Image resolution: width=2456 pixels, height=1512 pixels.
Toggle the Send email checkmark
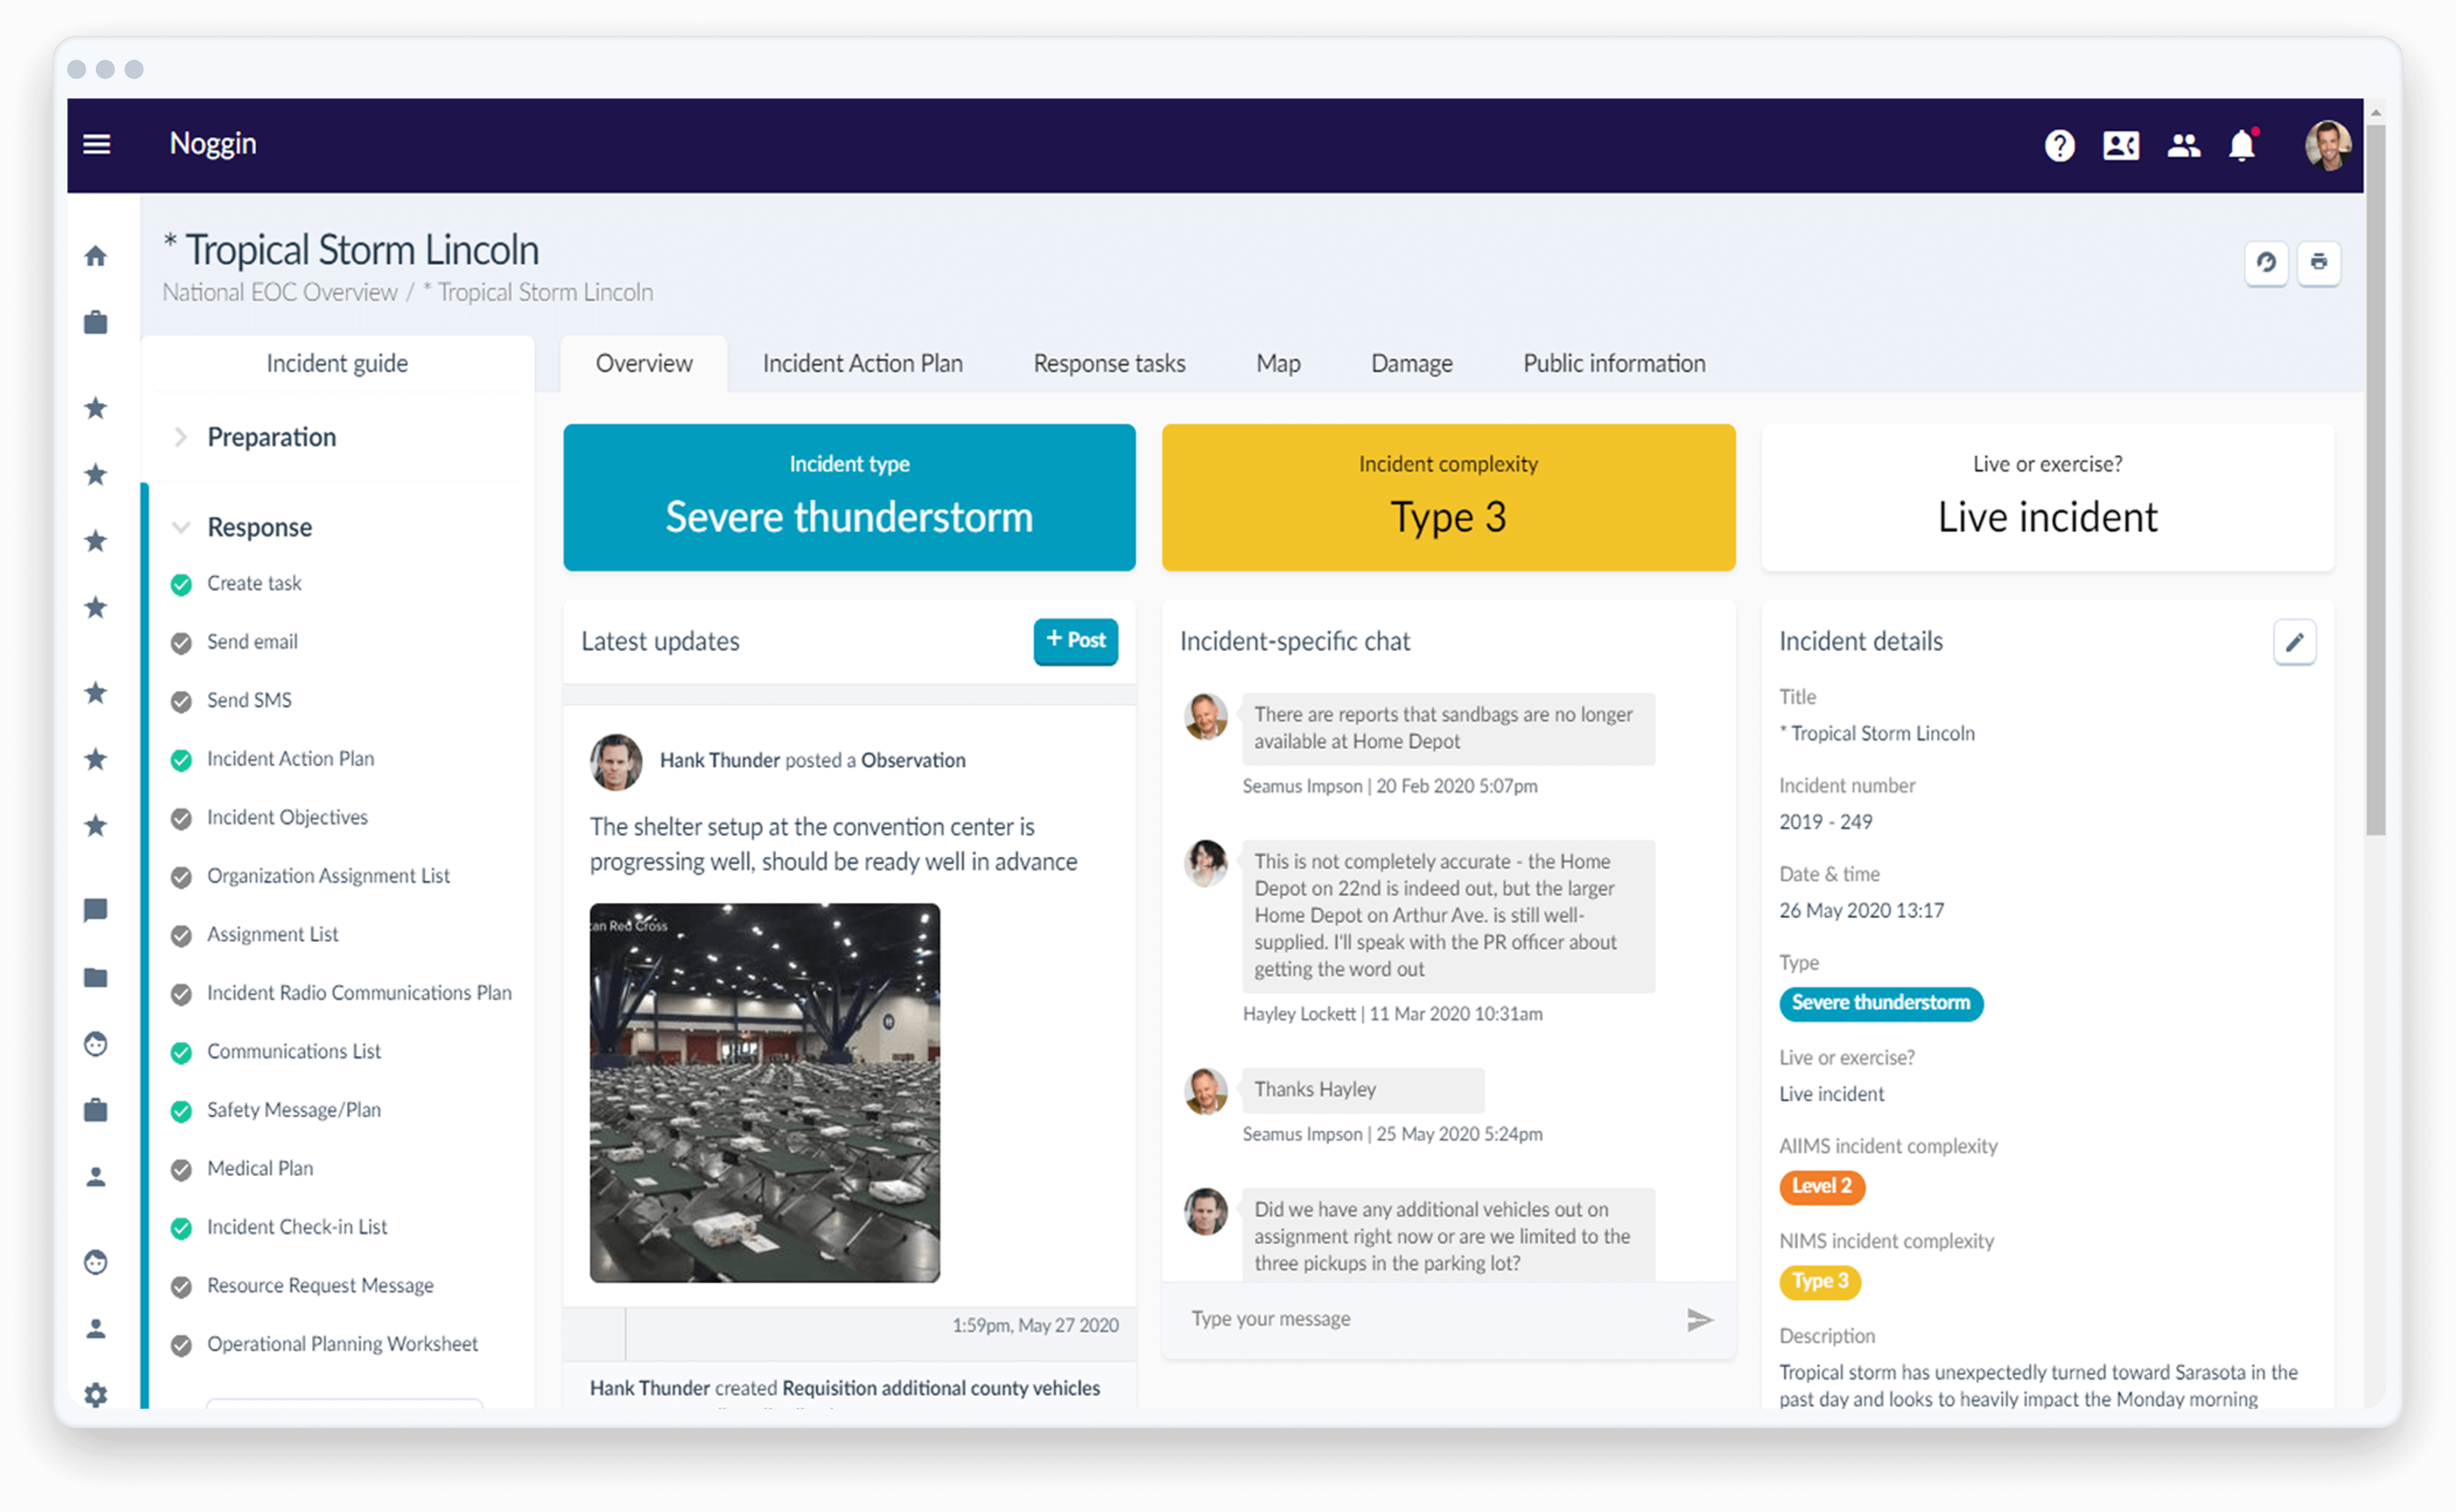[x=181, y=643]
